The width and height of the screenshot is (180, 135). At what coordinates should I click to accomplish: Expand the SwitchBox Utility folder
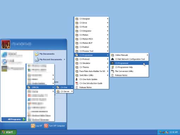pos(92,75)
